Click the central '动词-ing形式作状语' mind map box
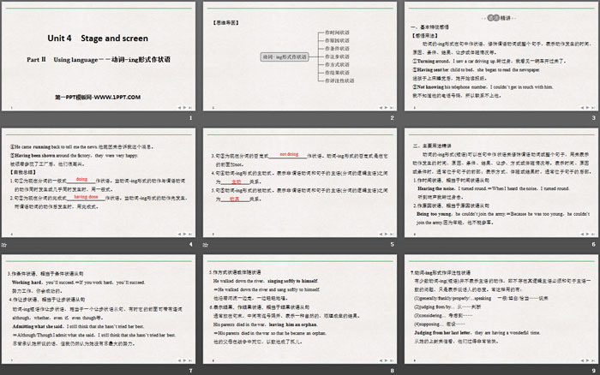This screenshot has width=600, height=375. 283,57
